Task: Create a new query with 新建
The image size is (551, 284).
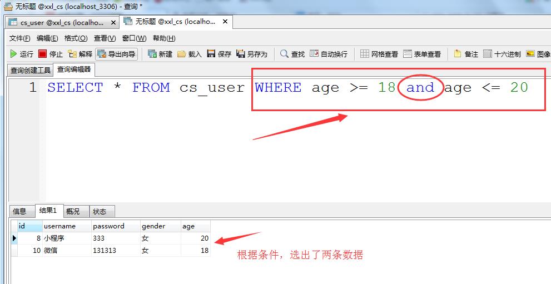Action: point(160,54)
